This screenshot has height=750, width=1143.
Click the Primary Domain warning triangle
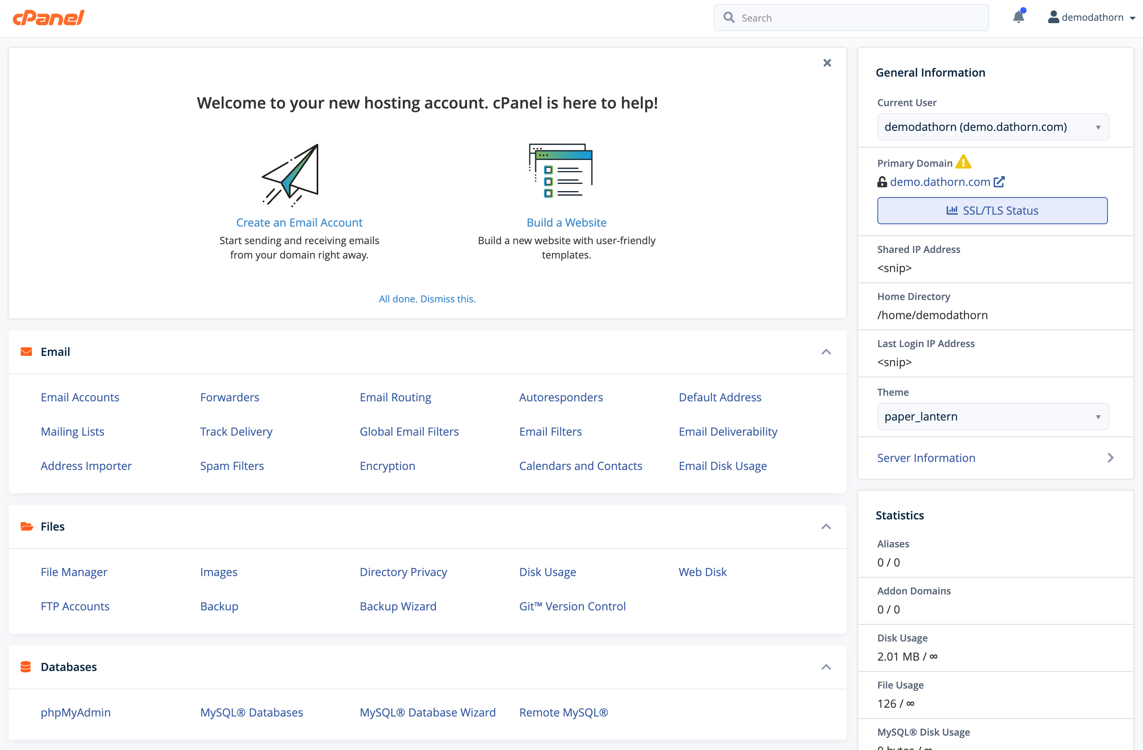[x=963, y=162]
